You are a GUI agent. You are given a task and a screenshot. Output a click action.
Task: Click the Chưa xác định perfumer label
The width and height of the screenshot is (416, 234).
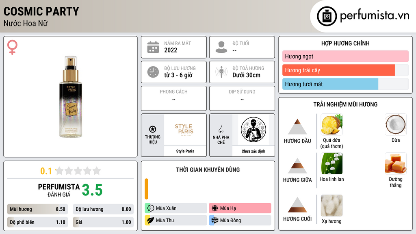click(x=253, y=151)
